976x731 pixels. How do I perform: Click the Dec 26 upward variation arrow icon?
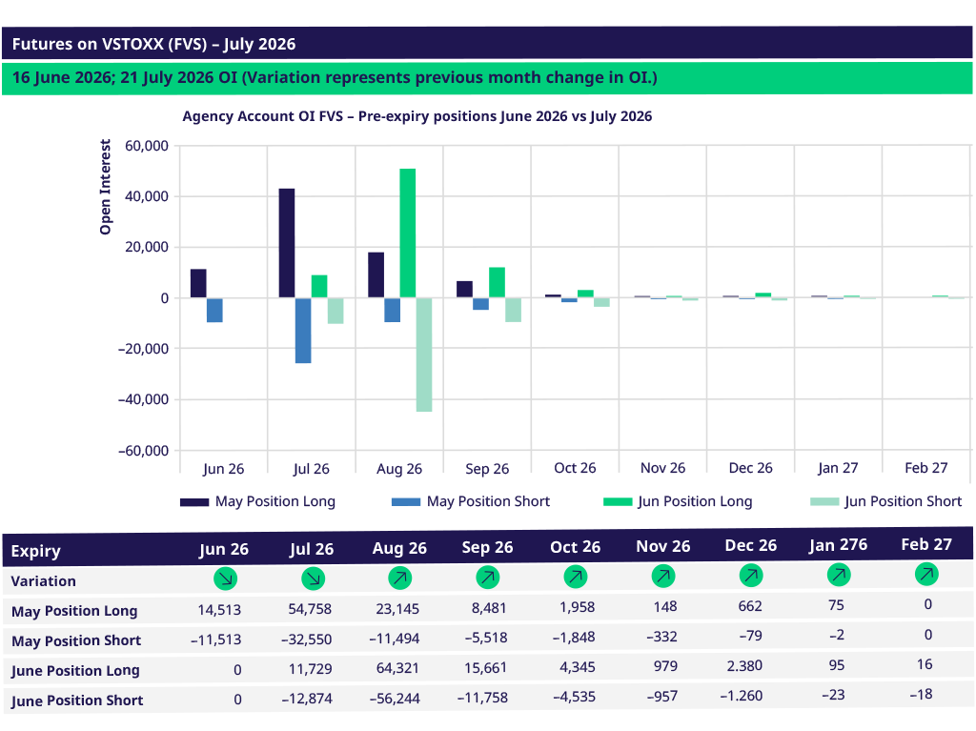tap(751, 576)
